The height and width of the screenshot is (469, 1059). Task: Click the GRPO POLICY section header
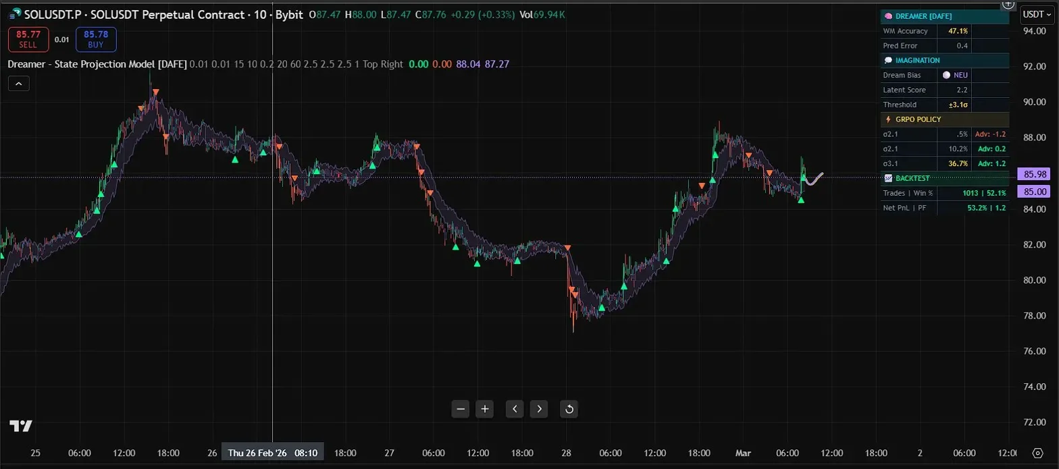pyautogui.click(x=945, y=119)
